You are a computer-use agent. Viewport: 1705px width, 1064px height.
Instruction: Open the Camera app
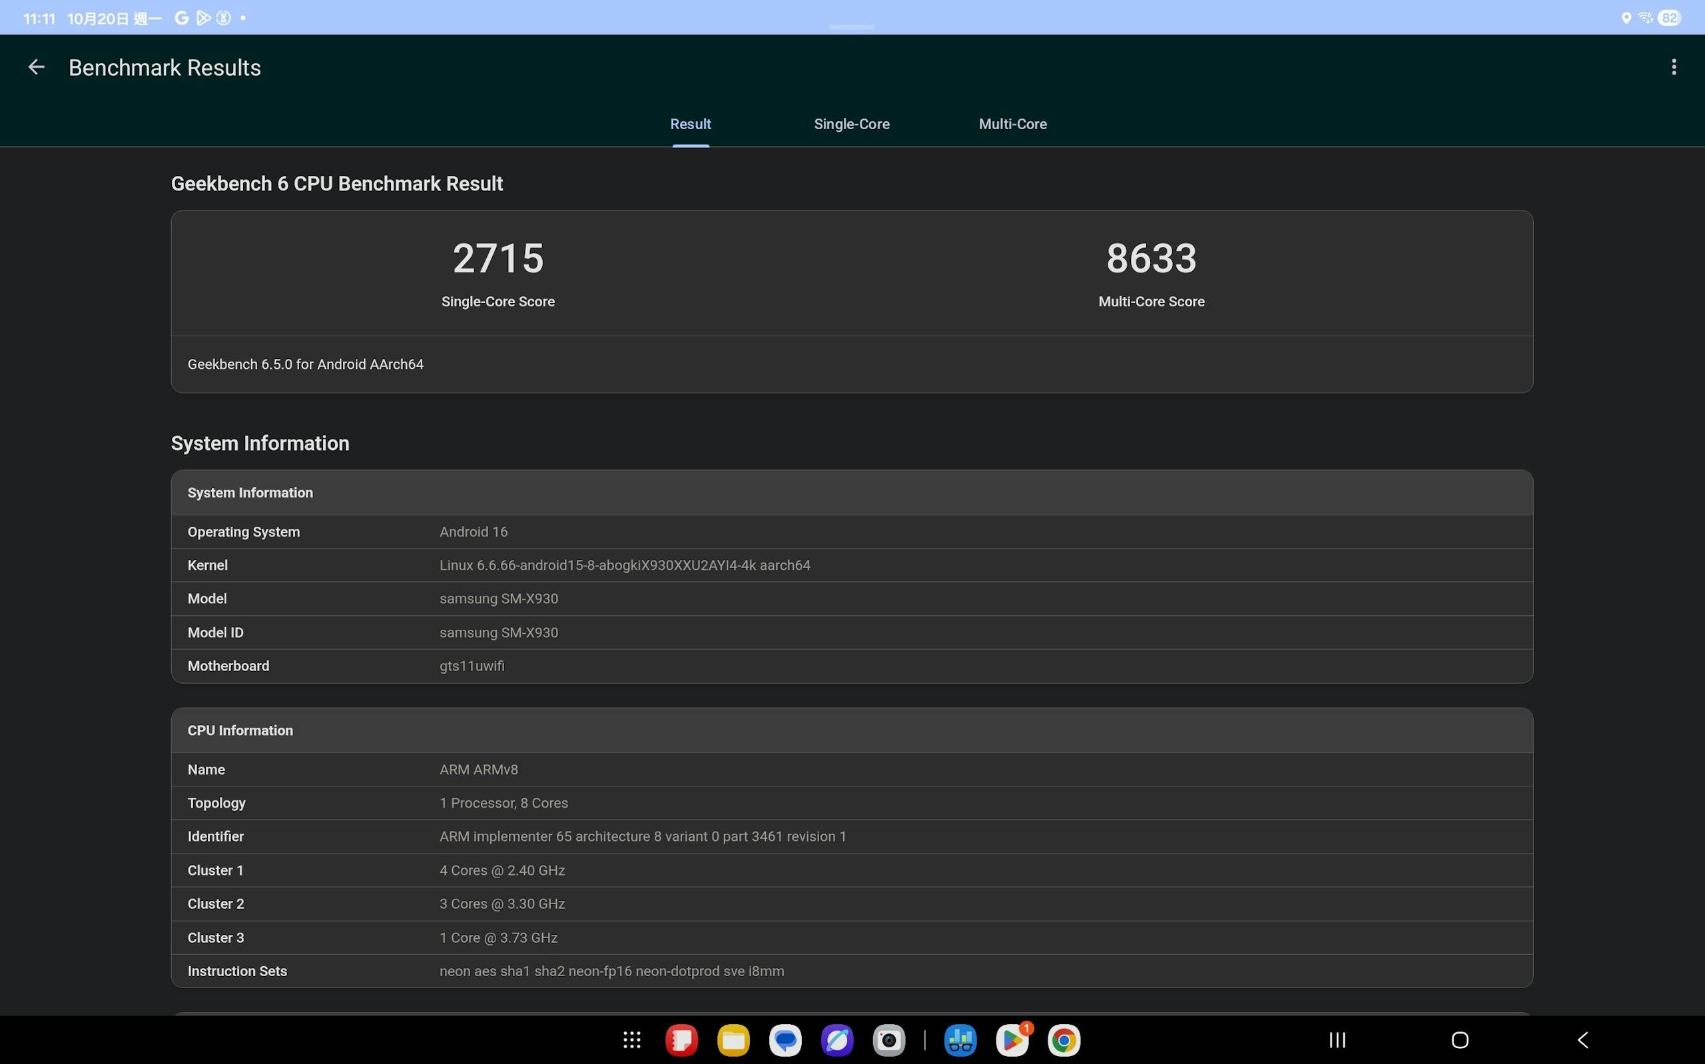click(888, 1039)
